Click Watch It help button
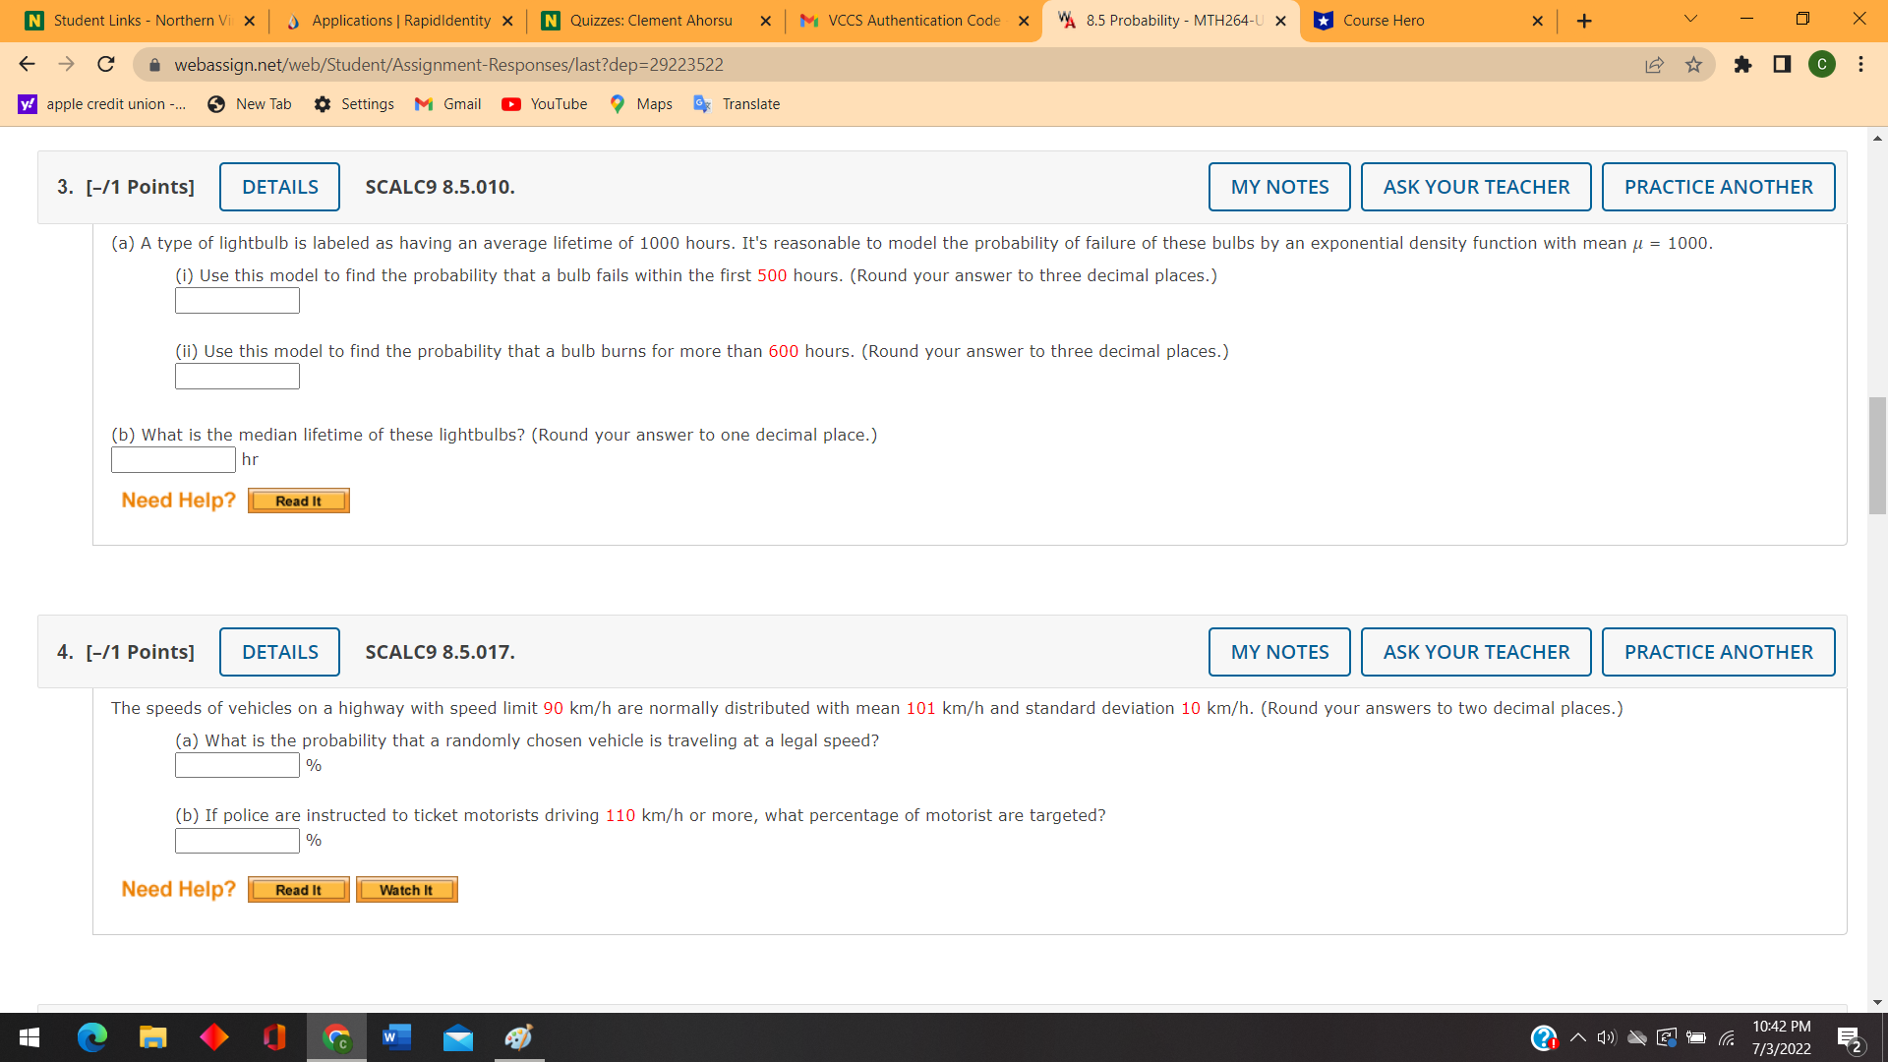The height and width of the screenshot is (1062, 1888). pos(406,890)
